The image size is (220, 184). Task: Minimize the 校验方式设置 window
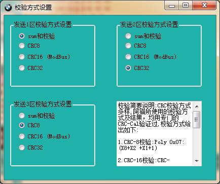click(172, 6)
